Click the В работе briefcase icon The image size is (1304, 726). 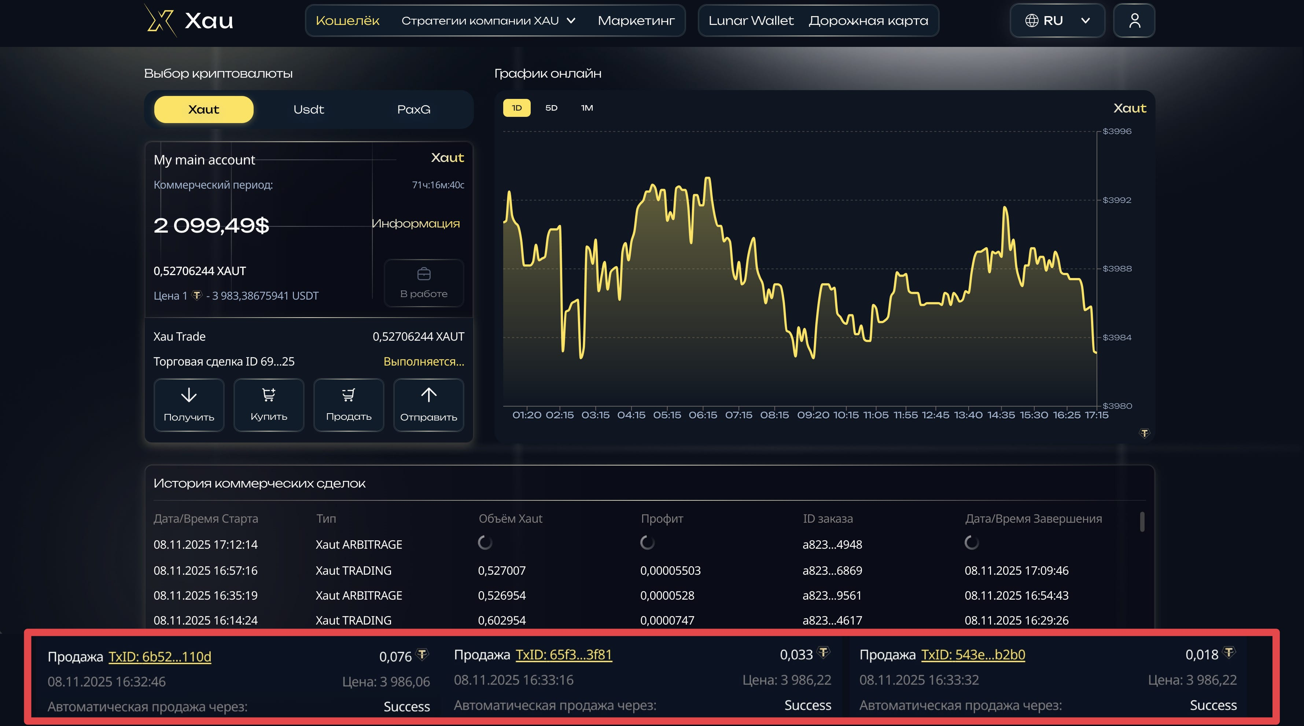pos(424,274)
